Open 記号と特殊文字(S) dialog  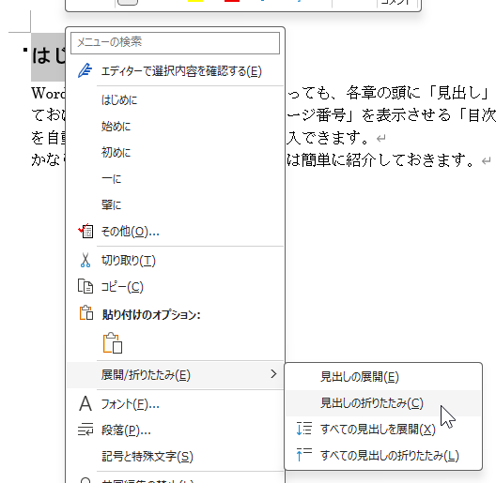click(175, 457)
